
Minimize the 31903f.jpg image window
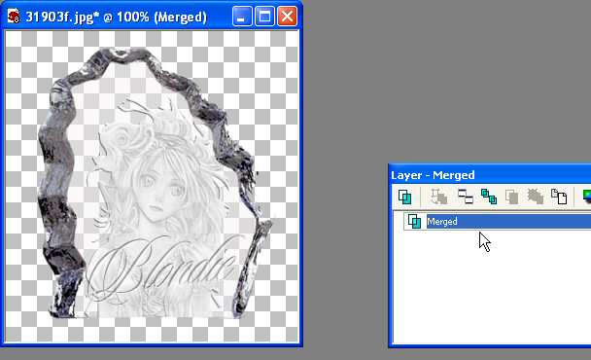(x=242, y=17)
